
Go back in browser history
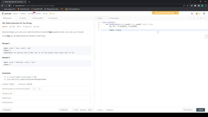(x=2, y=6)
